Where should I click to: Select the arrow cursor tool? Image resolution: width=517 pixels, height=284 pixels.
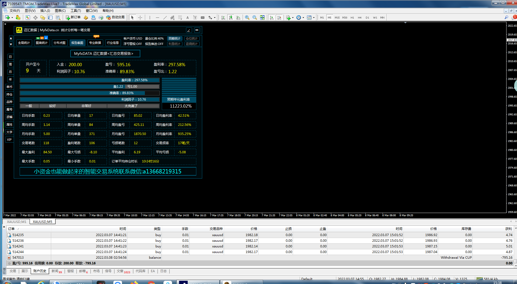pos(132,17)
